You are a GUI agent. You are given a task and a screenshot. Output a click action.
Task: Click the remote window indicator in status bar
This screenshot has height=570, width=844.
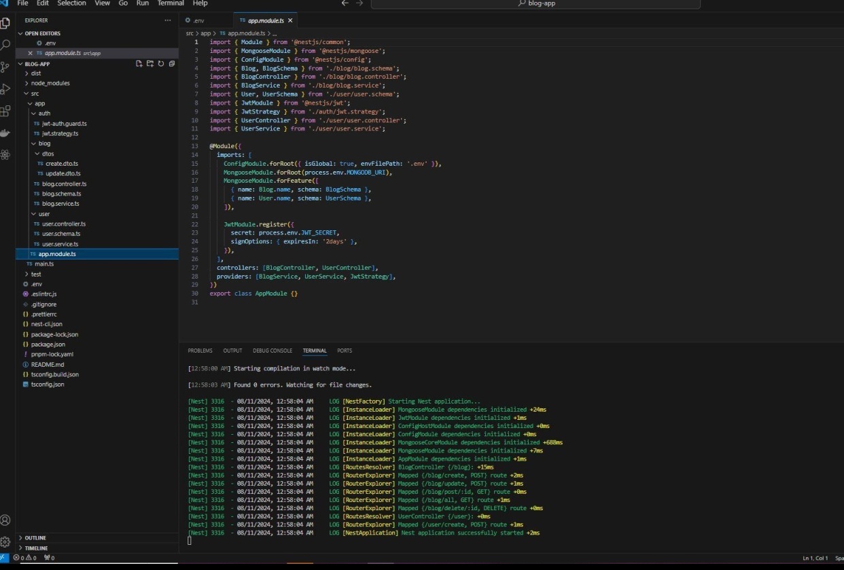pyautogui.click(x=5, y=558)
